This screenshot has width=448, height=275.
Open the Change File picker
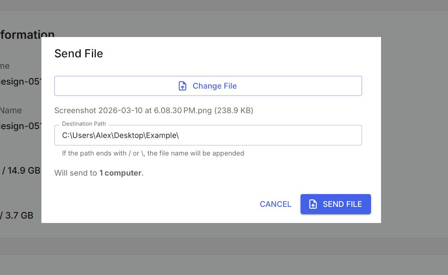207,85
